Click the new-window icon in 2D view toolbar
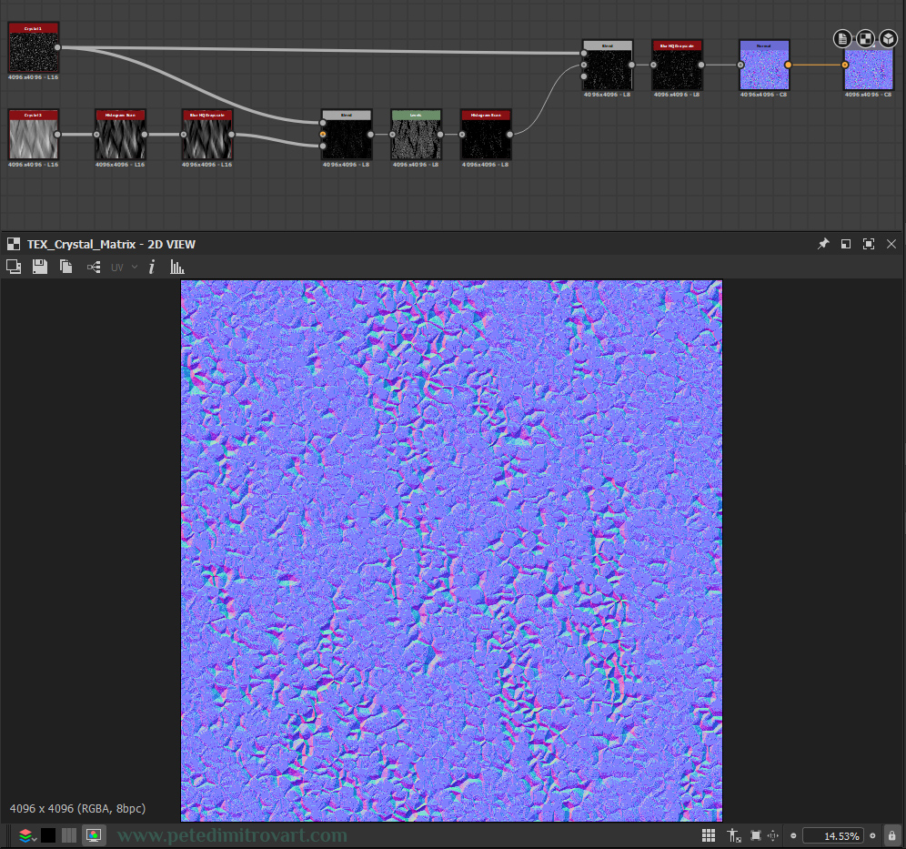Image resolution: width=906 pixels, height=849 pixels. pos(14,267)
